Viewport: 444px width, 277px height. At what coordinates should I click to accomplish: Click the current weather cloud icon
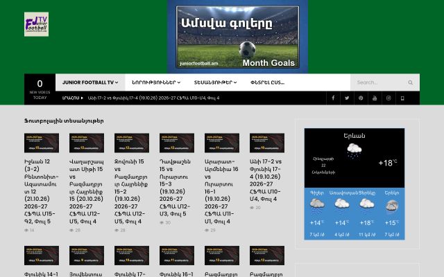pyautogui.click(x=355, y=150)
